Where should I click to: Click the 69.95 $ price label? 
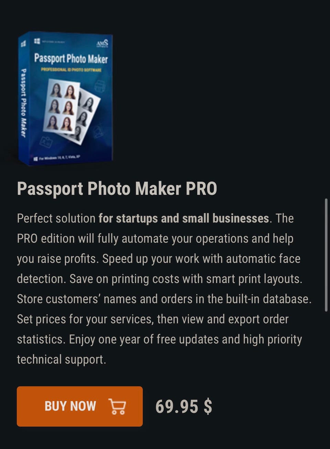[x=184, y=406]
